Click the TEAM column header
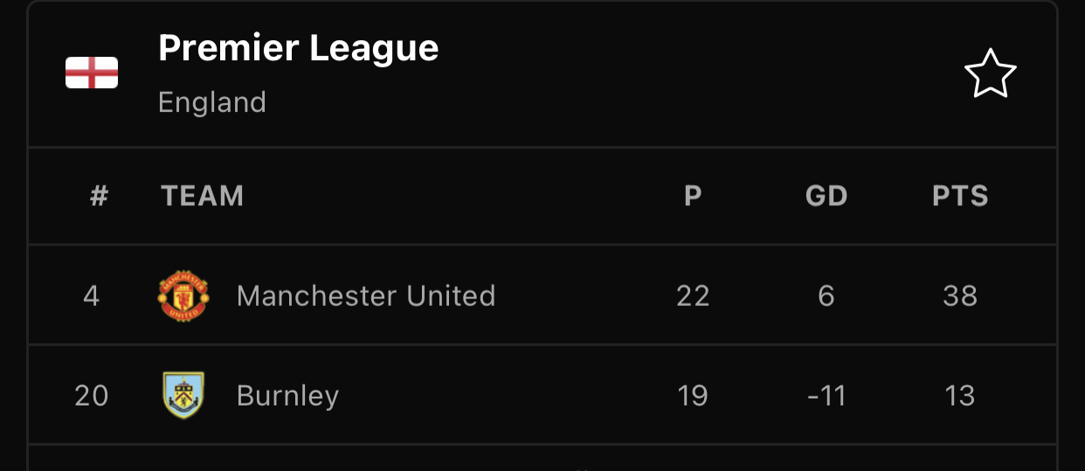 (x=203, y=196)
